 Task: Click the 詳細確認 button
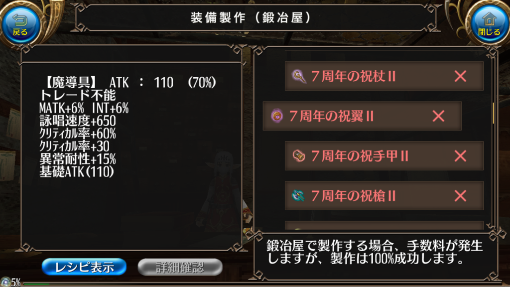click(x=180, y=267)
